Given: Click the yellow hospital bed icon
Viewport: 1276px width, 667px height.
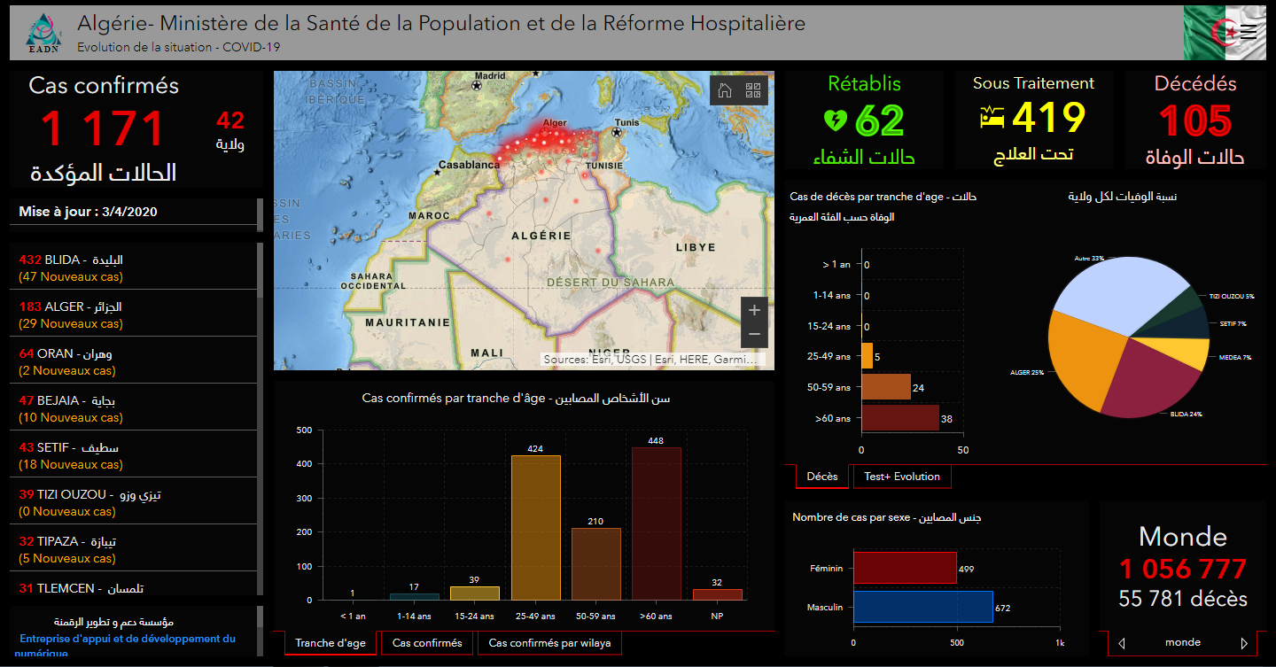Looking at the screenshot, I should pos(992,117).
